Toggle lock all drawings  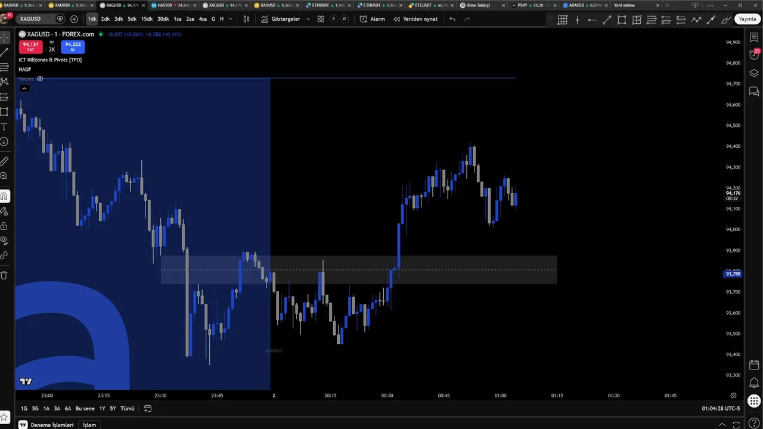tap(4, 226)
